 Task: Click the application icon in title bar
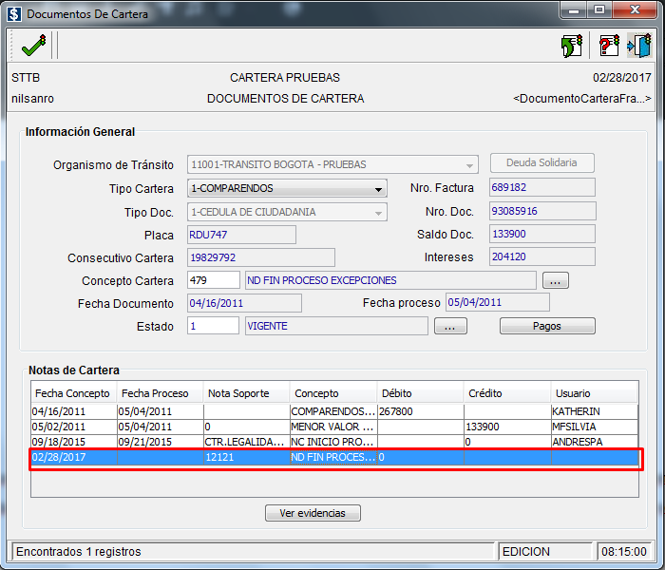[14, 14]
